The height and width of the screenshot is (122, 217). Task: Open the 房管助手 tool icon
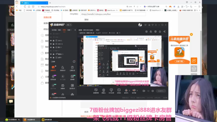coord(63,68)
